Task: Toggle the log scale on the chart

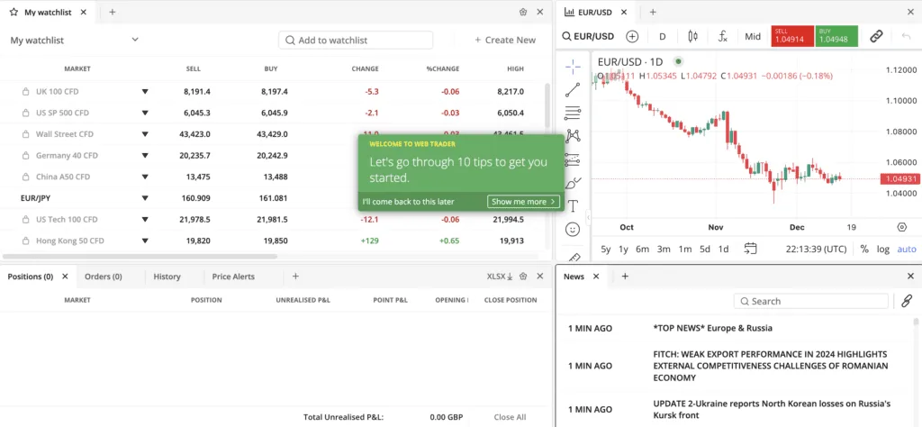Action: coord(883,249)
